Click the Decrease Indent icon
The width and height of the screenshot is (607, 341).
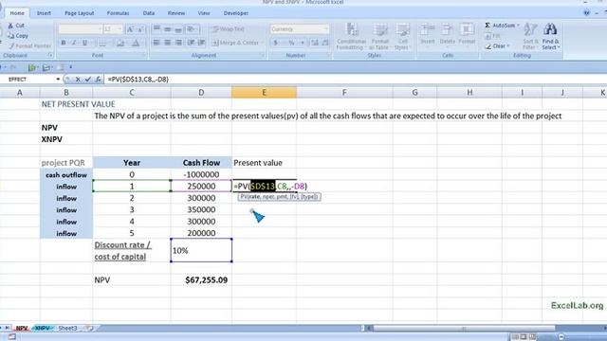(192, 43)
